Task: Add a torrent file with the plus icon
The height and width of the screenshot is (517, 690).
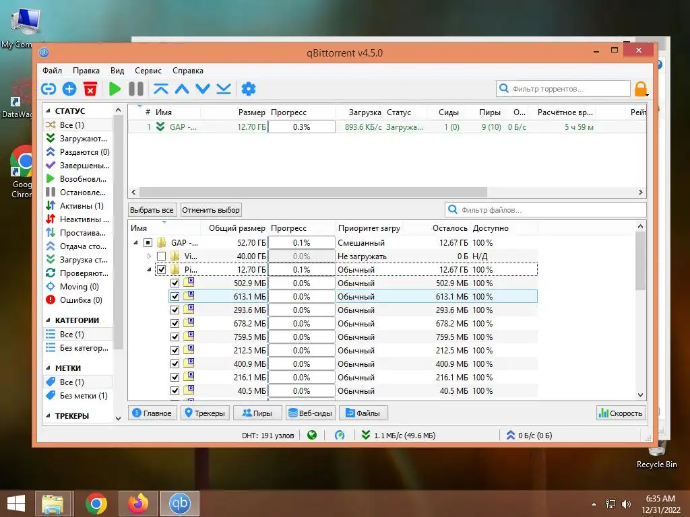Action: click(69, 90)
